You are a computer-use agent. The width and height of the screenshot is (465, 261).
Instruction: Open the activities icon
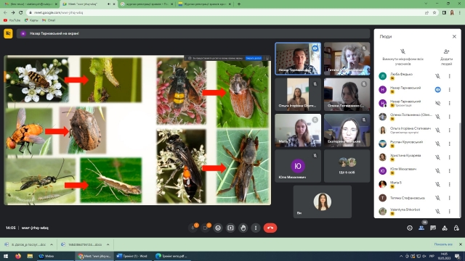coord(445,228)
